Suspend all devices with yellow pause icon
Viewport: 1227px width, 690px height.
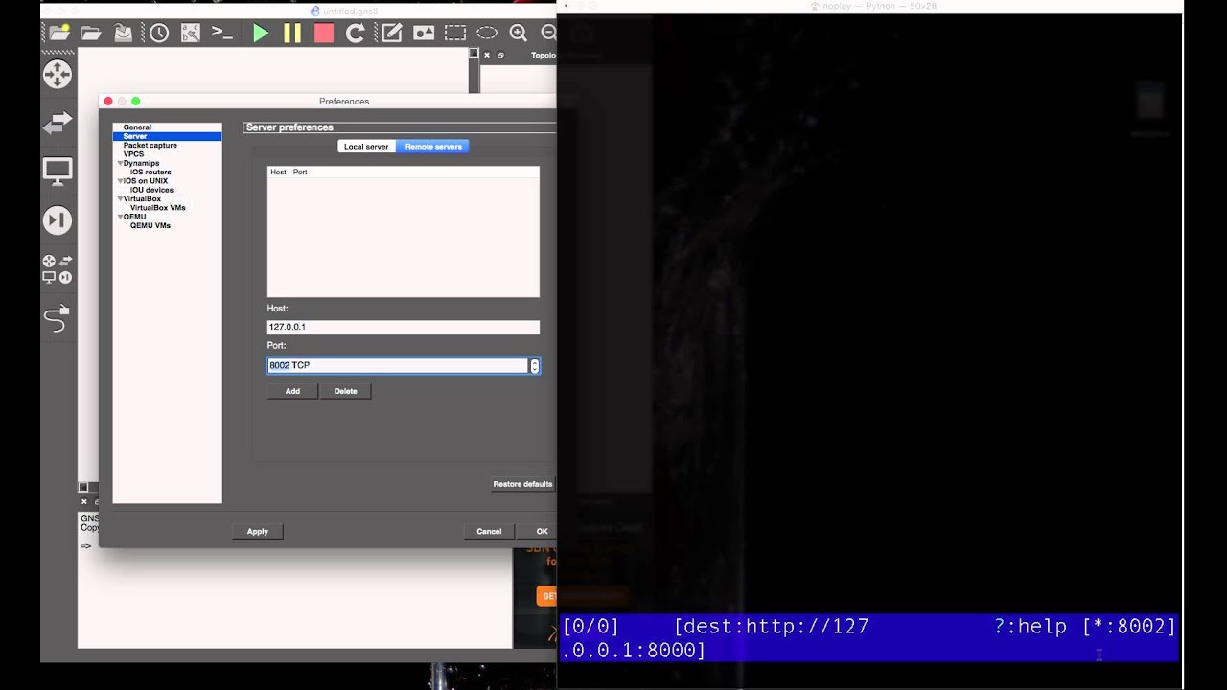(292, 34)
